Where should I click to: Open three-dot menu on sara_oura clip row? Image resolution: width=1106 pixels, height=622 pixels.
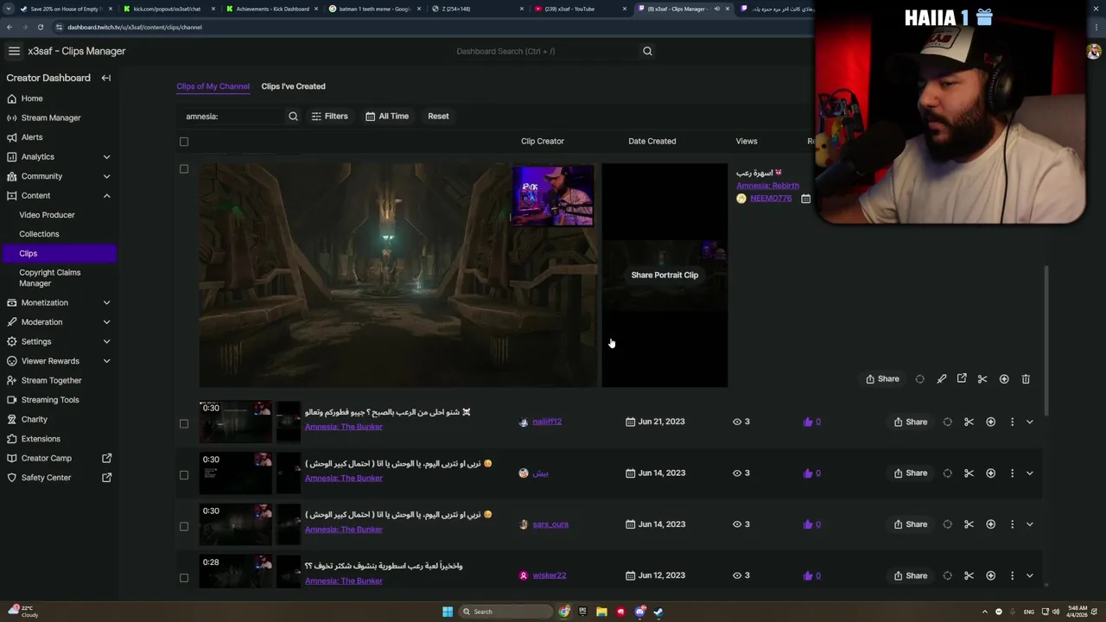[x=1012, y=524]
